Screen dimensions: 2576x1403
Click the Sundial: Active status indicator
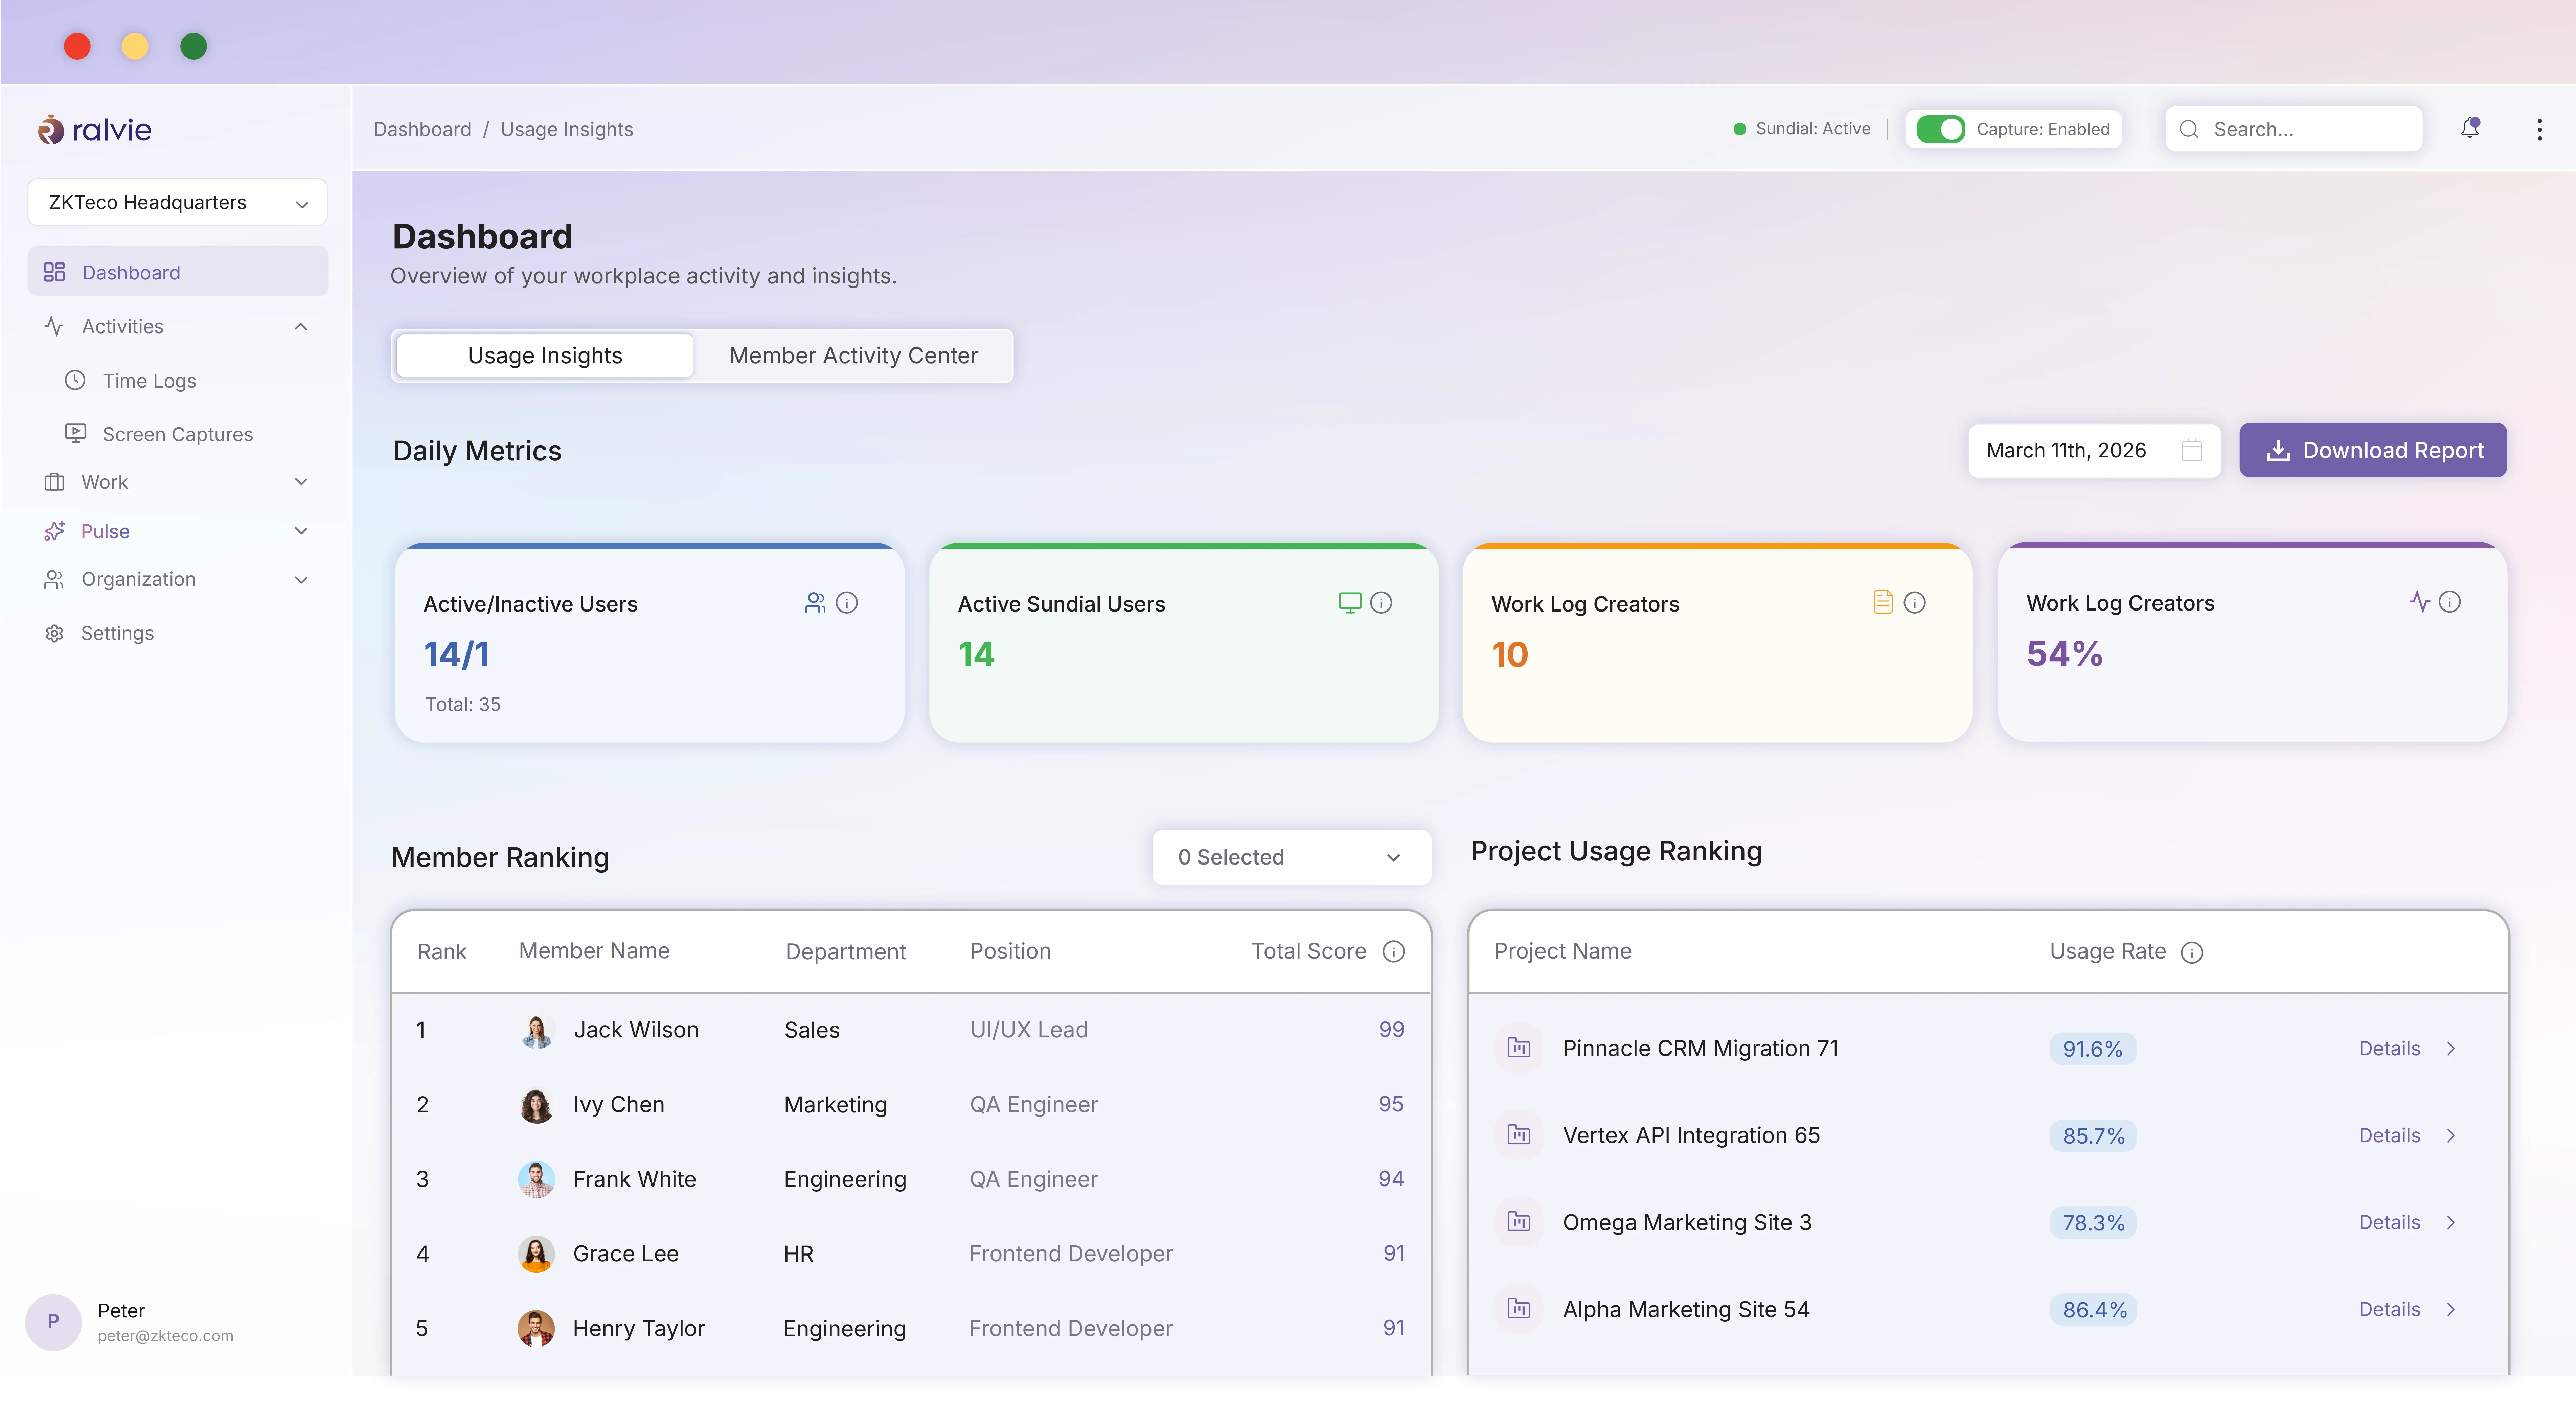pyautogui.click(x=1802, y=129)
